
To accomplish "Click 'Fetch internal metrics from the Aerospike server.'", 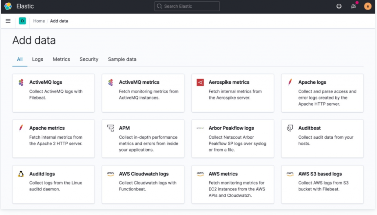I will [x=235, y=94].
